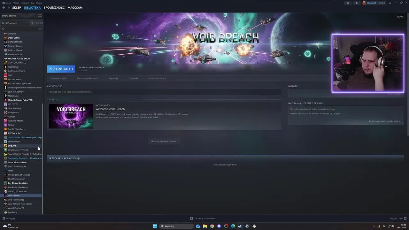409x230 pixels.
Task: Open the Strona w sklepie link
Action: pyautogui.click(x=58, y=78)
